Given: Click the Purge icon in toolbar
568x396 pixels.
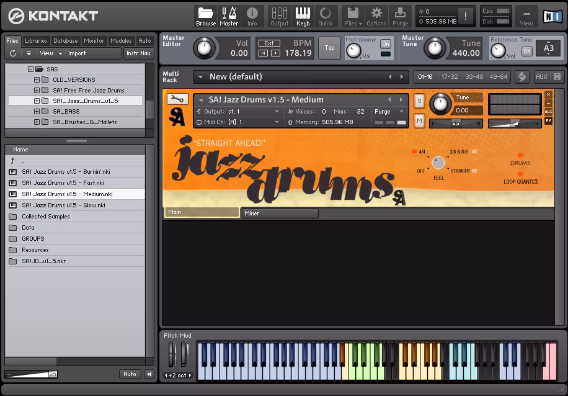Looking at the screenshot, I should coord(401,16).
